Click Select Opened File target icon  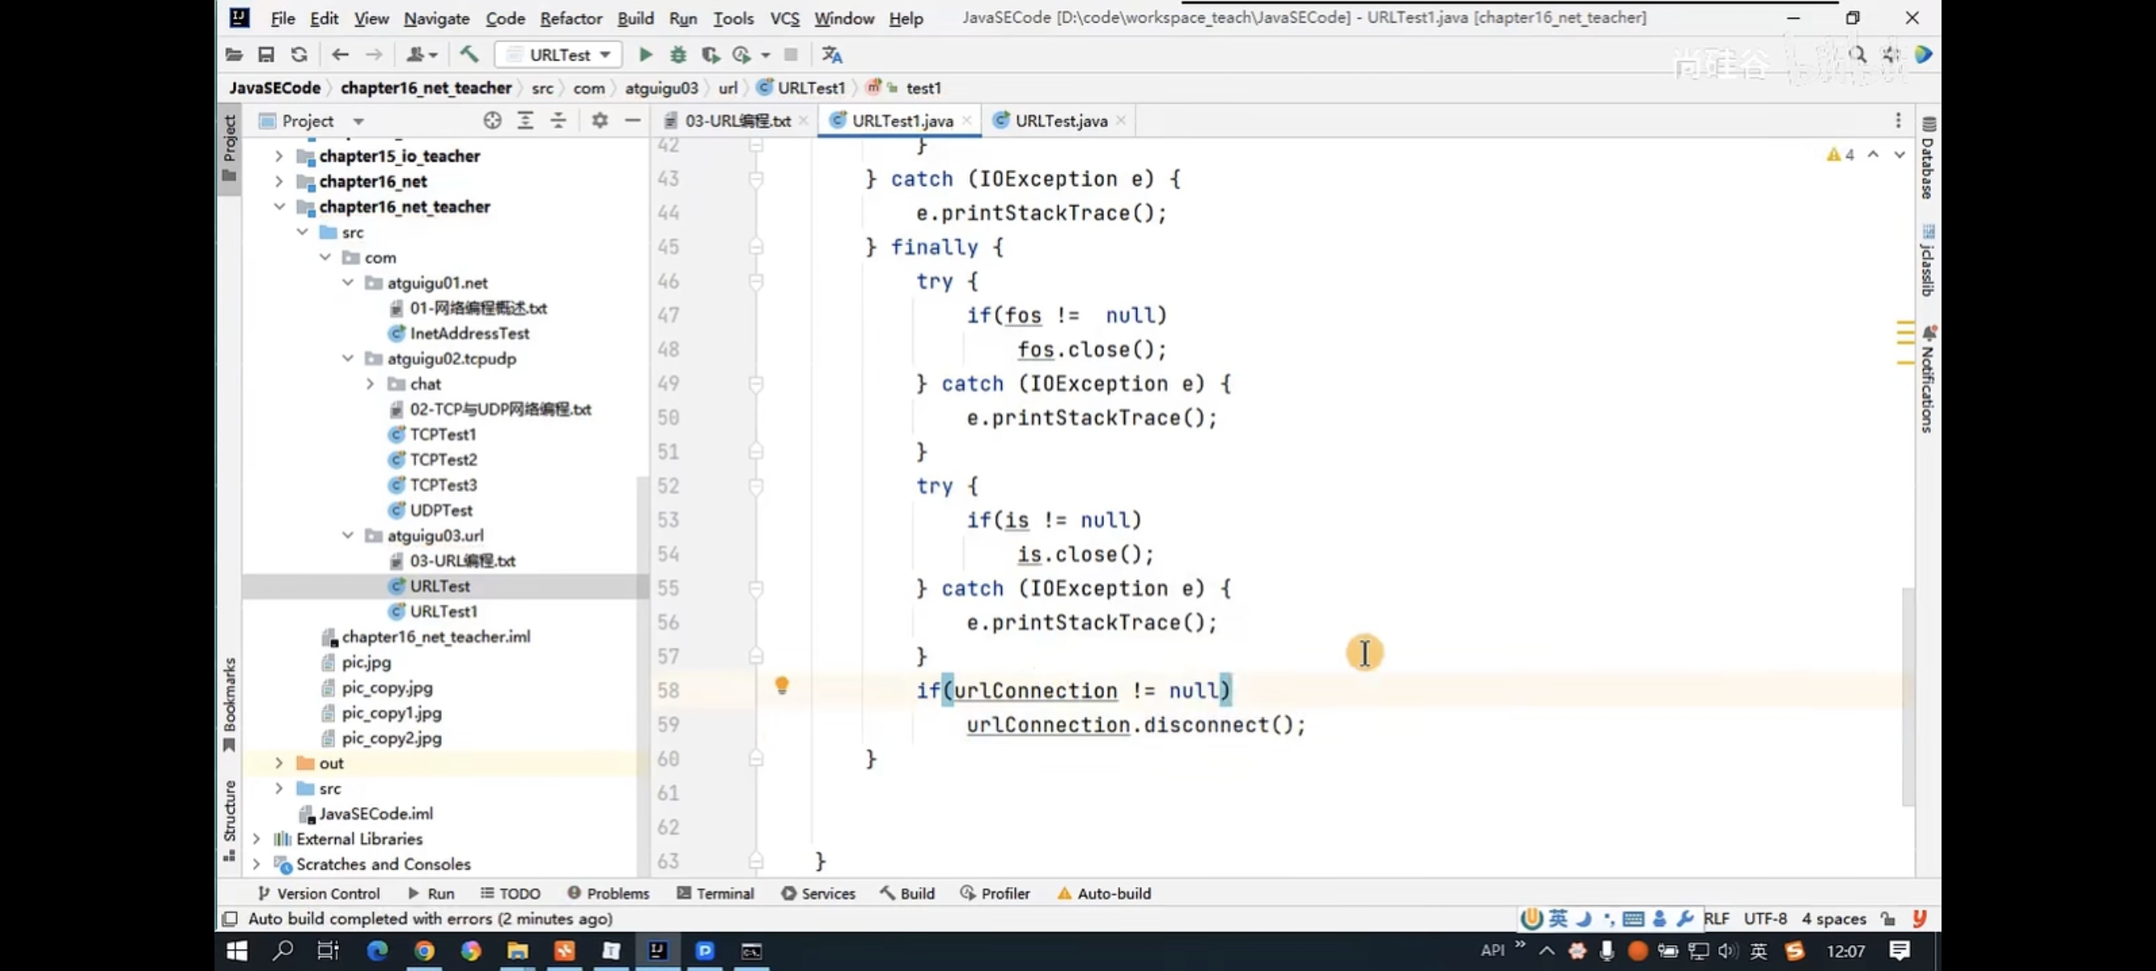point(492,121)
